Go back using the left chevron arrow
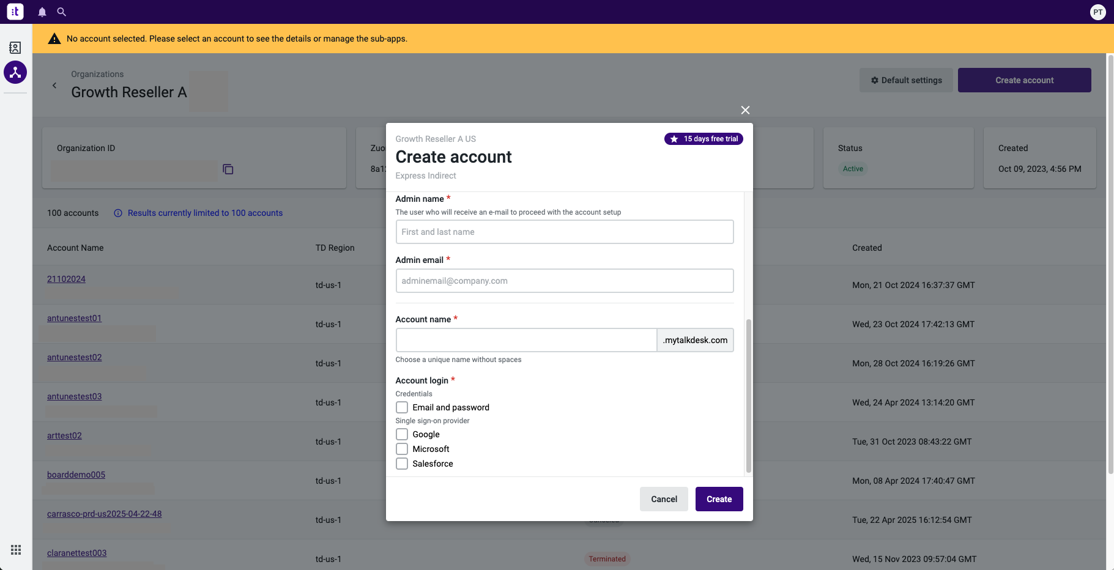The height and width of the screenshot is (570, 1114). (54, 86)
